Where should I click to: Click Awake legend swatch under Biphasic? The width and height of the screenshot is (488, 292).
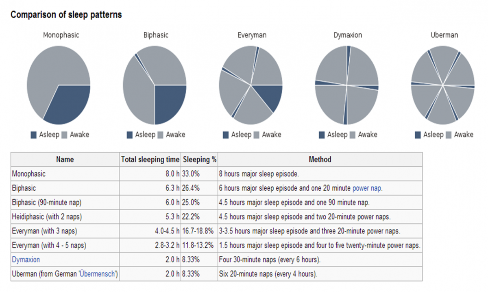pyautogui.click(x=161, y=135)
